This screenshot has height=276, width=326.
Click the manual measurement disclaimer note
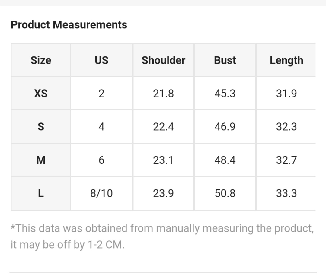pos(162,236)
